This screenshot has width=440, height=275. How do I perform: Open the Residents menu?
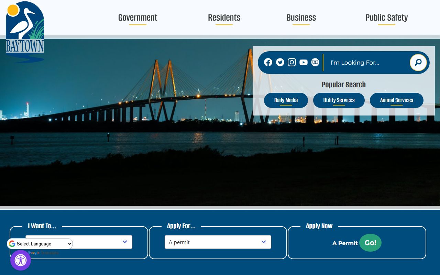click(224, 18)
